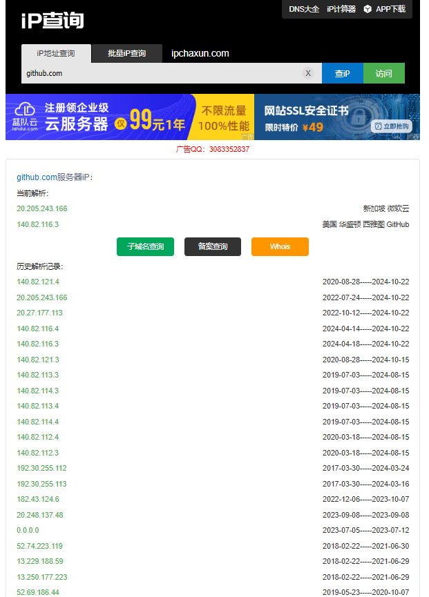Open the DNS大全 menu link
The image size is (429, 597).
[x=304, y=9]
